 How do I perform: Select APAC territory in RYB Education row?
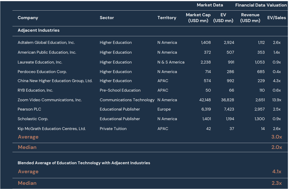point(163,90)
